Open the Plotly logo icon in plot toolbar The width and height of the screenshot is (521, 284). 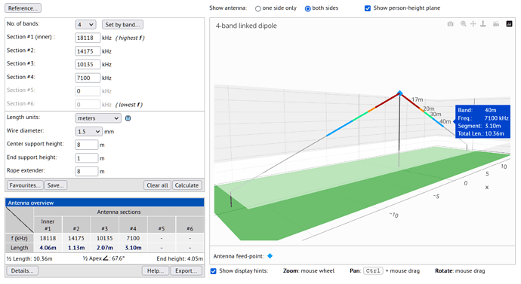click(x=509, y=24)
